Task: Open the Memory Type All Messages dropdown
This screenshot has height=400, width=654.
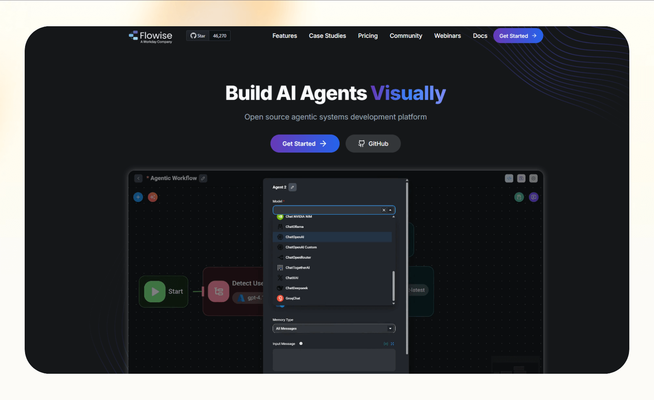Action: point(334,329)
